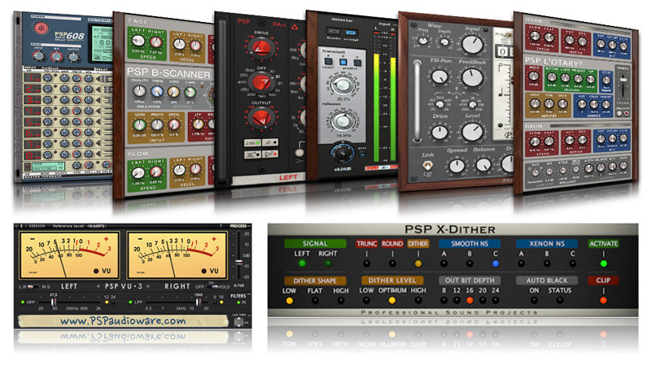
Task: Select transient mode B button in detector plugin
Action: click(x=343, y=63)
